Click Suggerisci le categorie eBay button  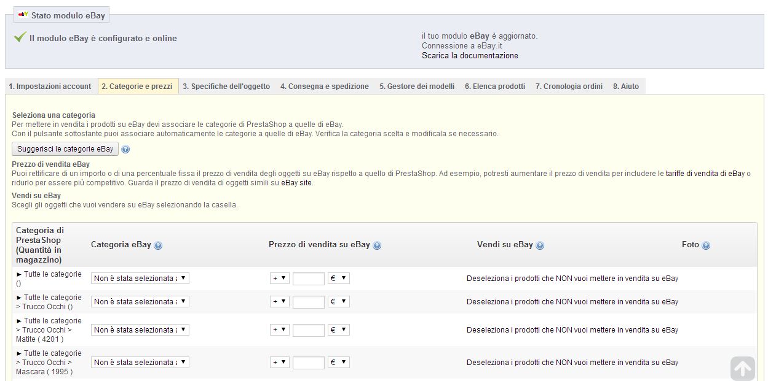pos(65,149)
